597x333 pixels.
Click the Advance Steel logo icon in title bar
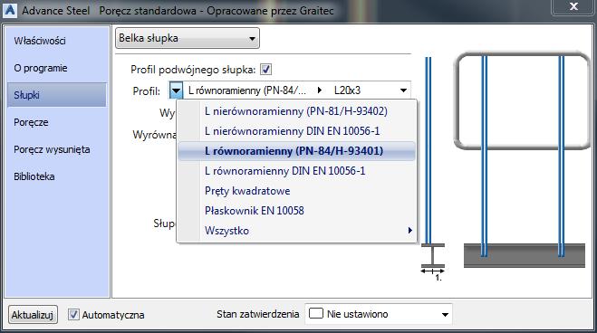[x=10, y=10]
